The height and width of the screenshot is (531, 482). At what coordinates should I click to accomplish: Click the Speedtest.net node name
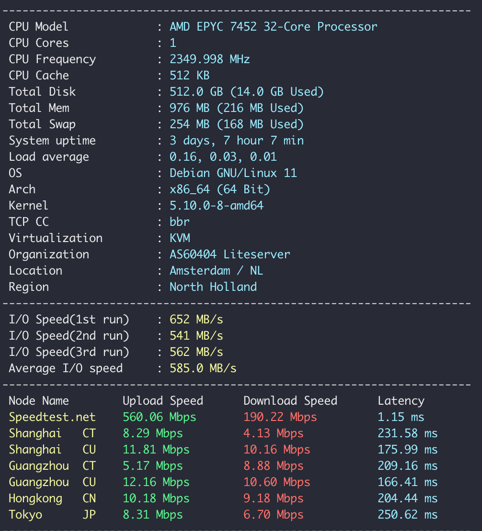click(x=52, y=417)
